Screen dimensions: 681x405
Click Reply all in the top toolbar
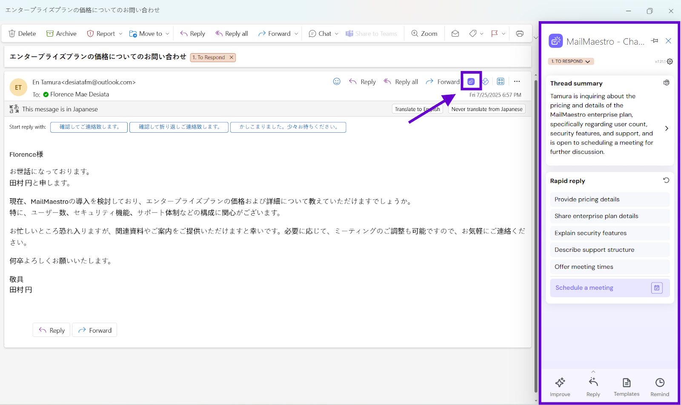click(x=232, y=34)
